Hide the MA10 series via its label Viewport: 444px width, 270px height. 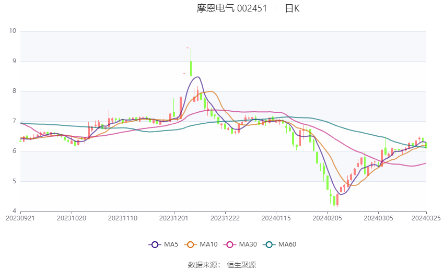coord(209,244)
